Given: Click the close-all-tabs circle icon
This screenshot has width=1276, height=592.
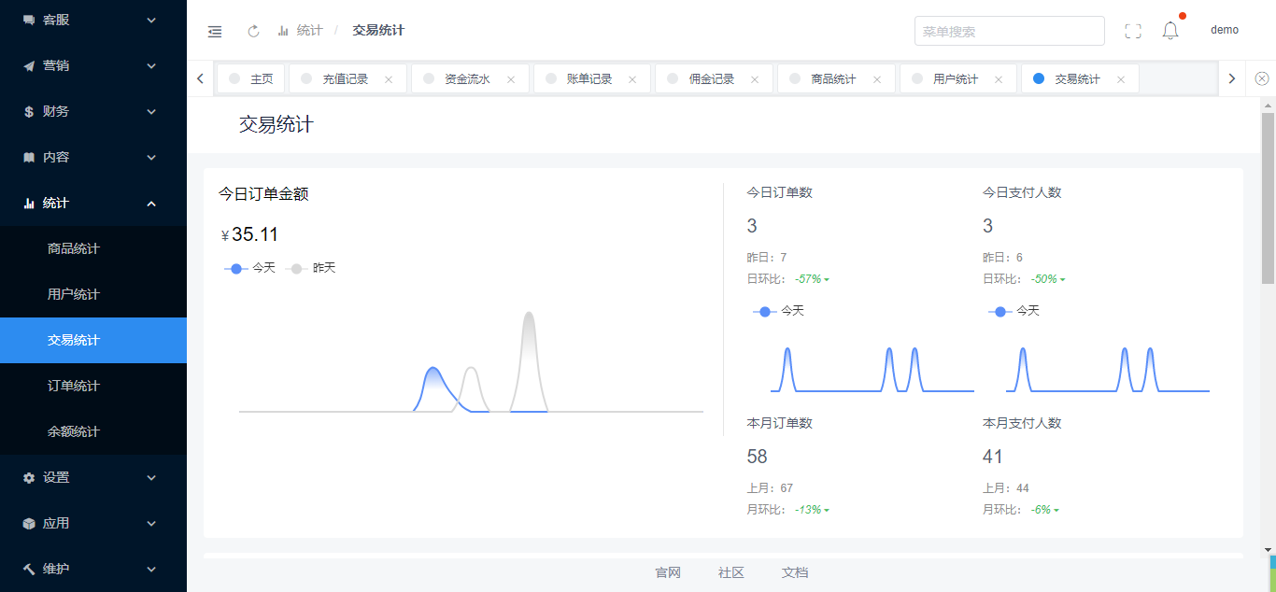Looking at the screenshot, I should (x=1262, y=79).
